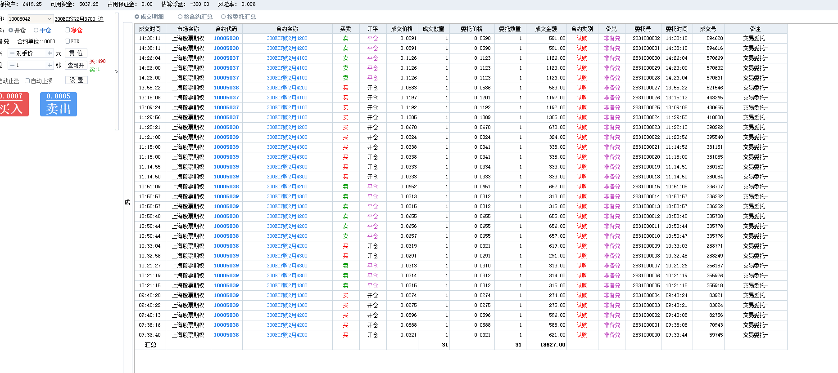Click the 复位 reset button
Viewport: 838px width, 373px height.
pyautogui.click(x=76, y=53)
